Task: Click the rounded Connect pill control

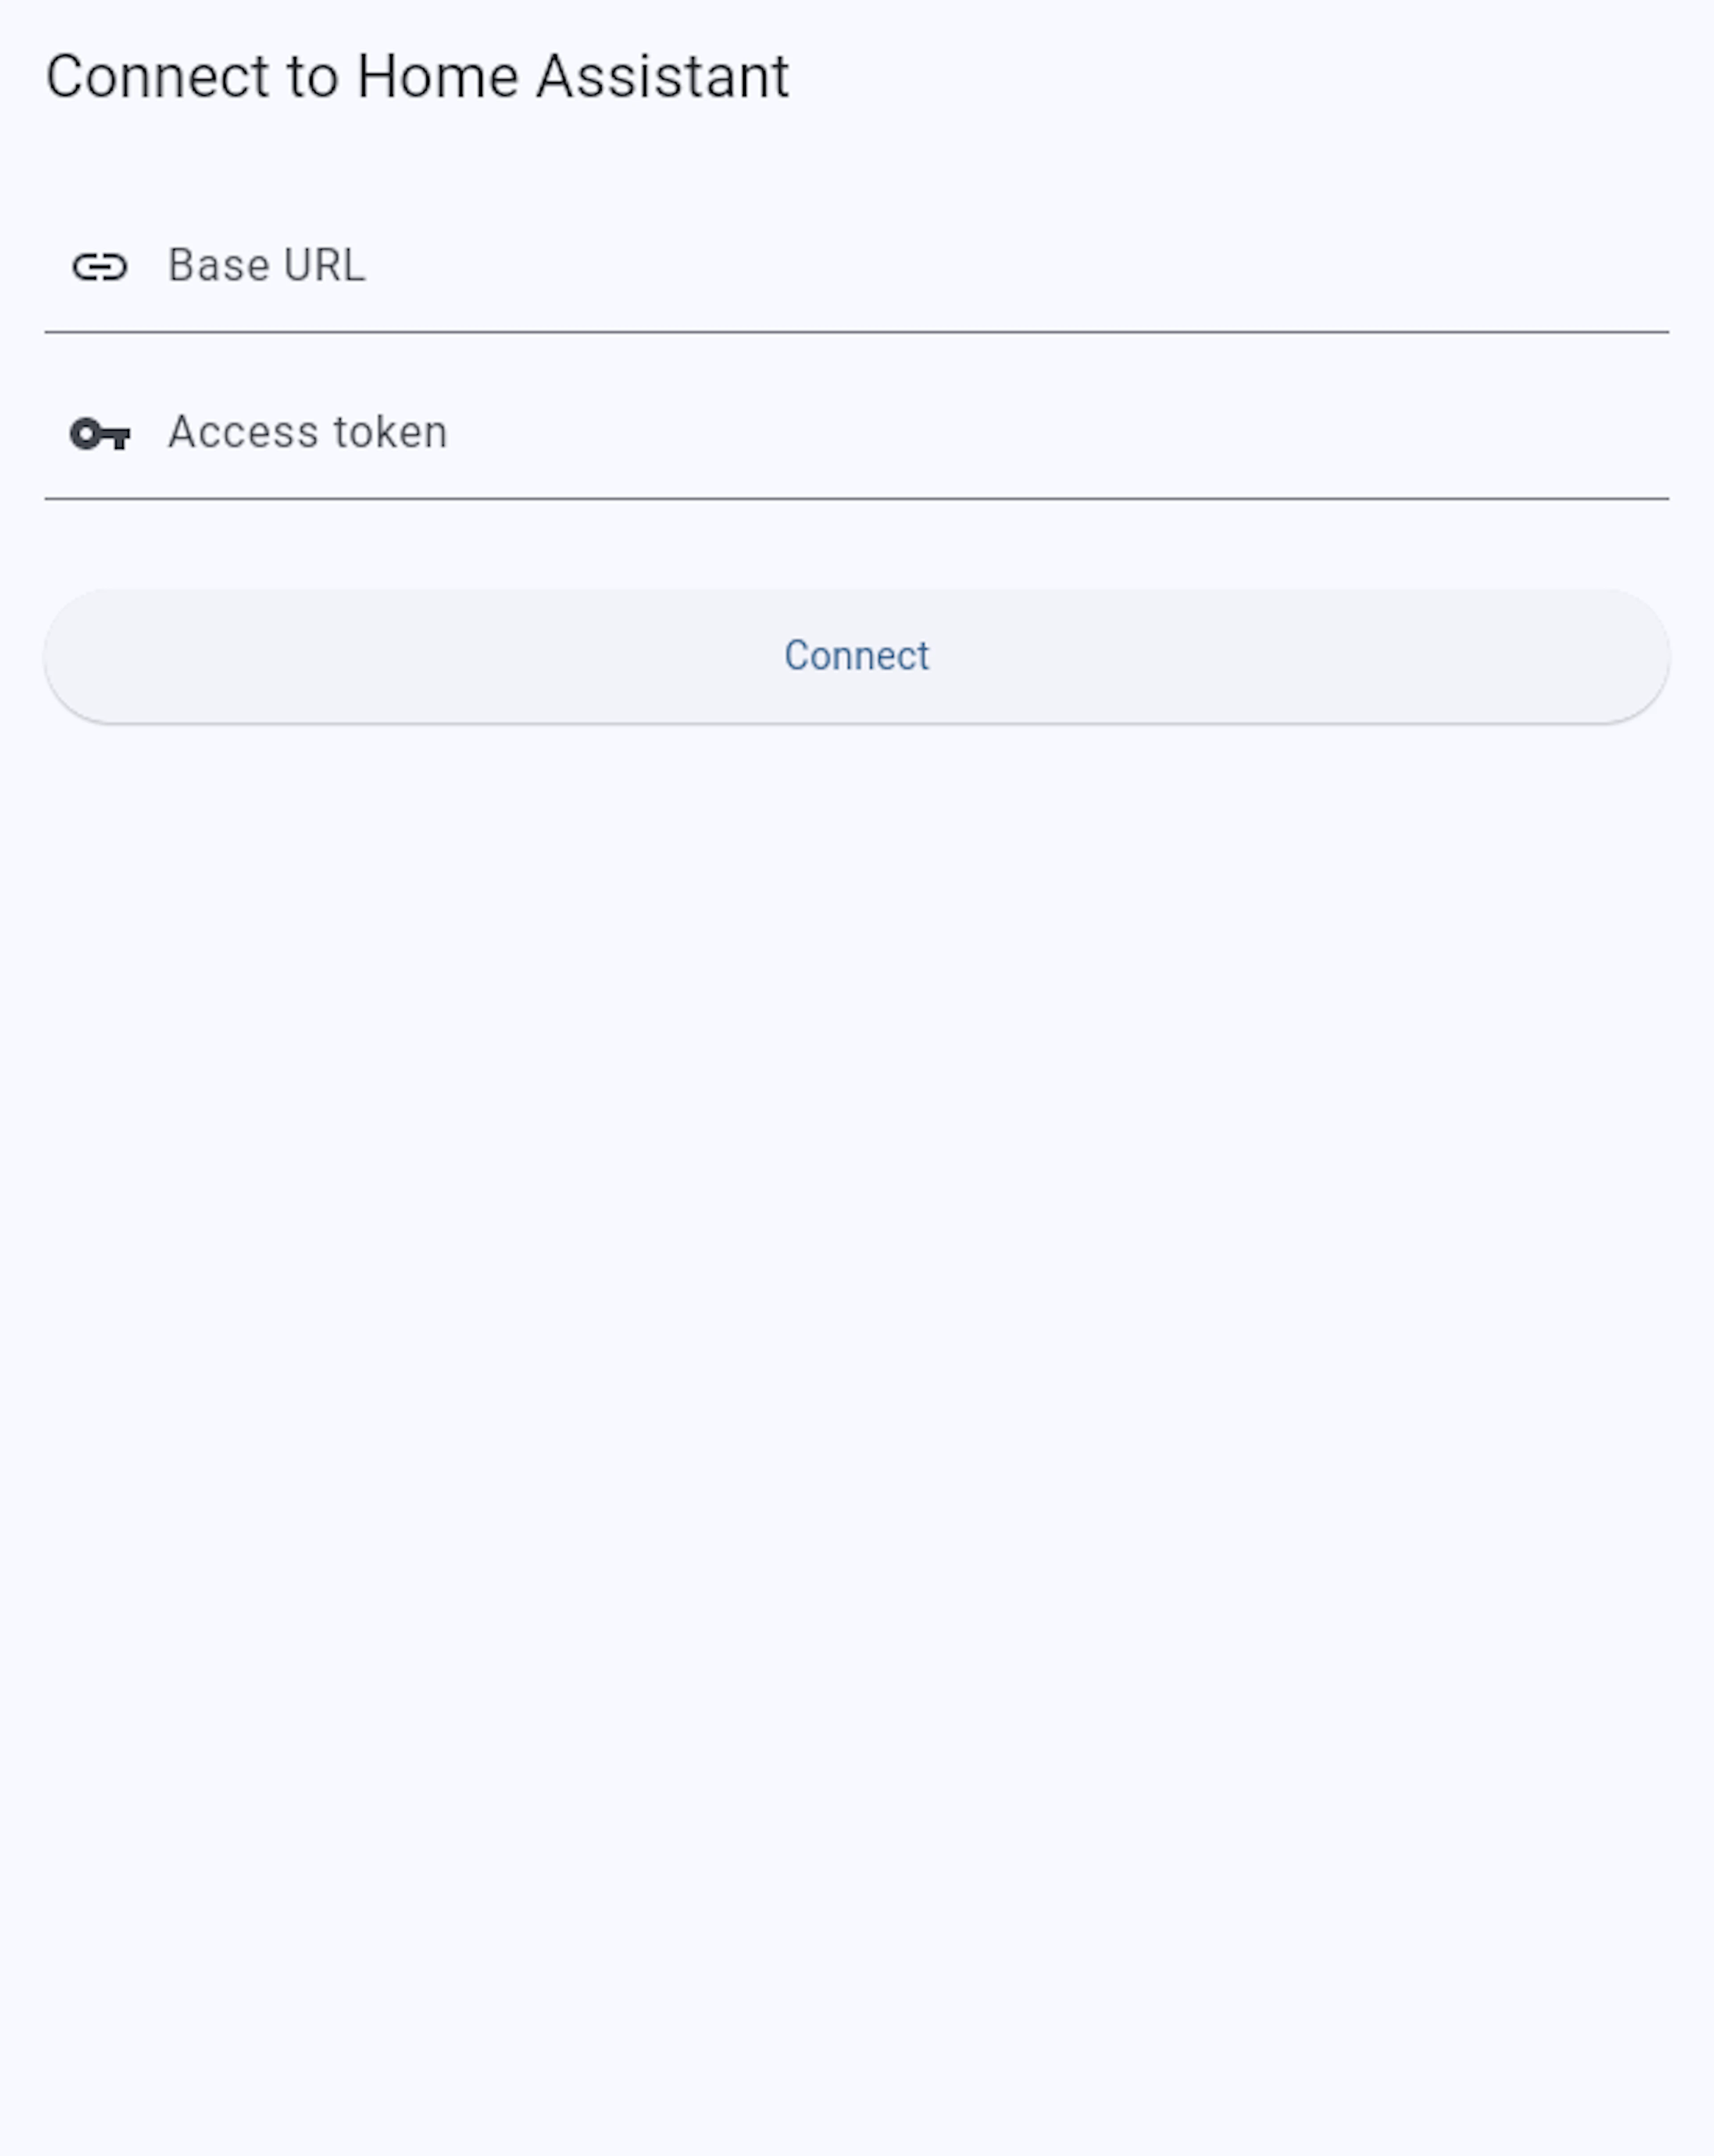Action: 857,655
